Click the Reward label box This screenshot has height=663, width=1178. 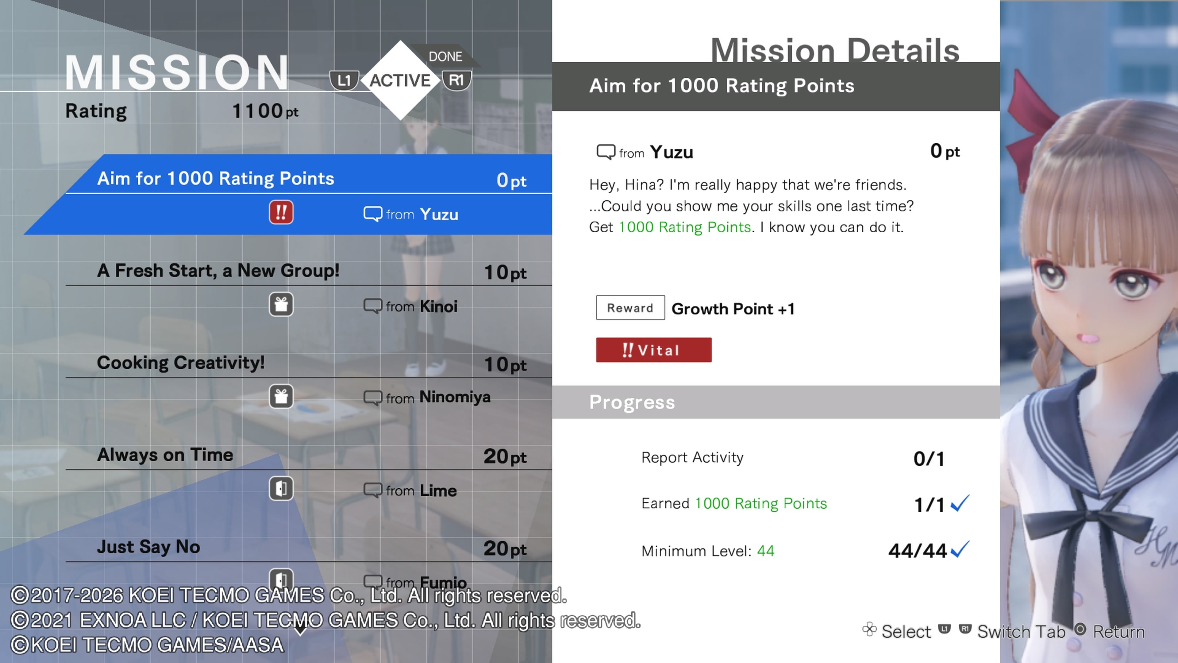point(630,308)
